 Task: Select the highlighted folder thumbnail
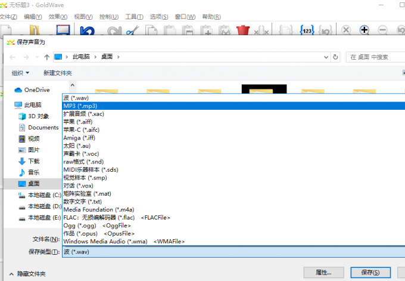tap(264, 89)
